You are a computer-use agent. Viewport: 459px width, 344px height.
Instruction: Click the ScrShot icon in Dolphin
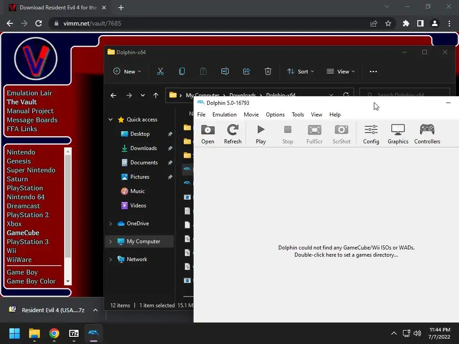(x=341, y=134)
